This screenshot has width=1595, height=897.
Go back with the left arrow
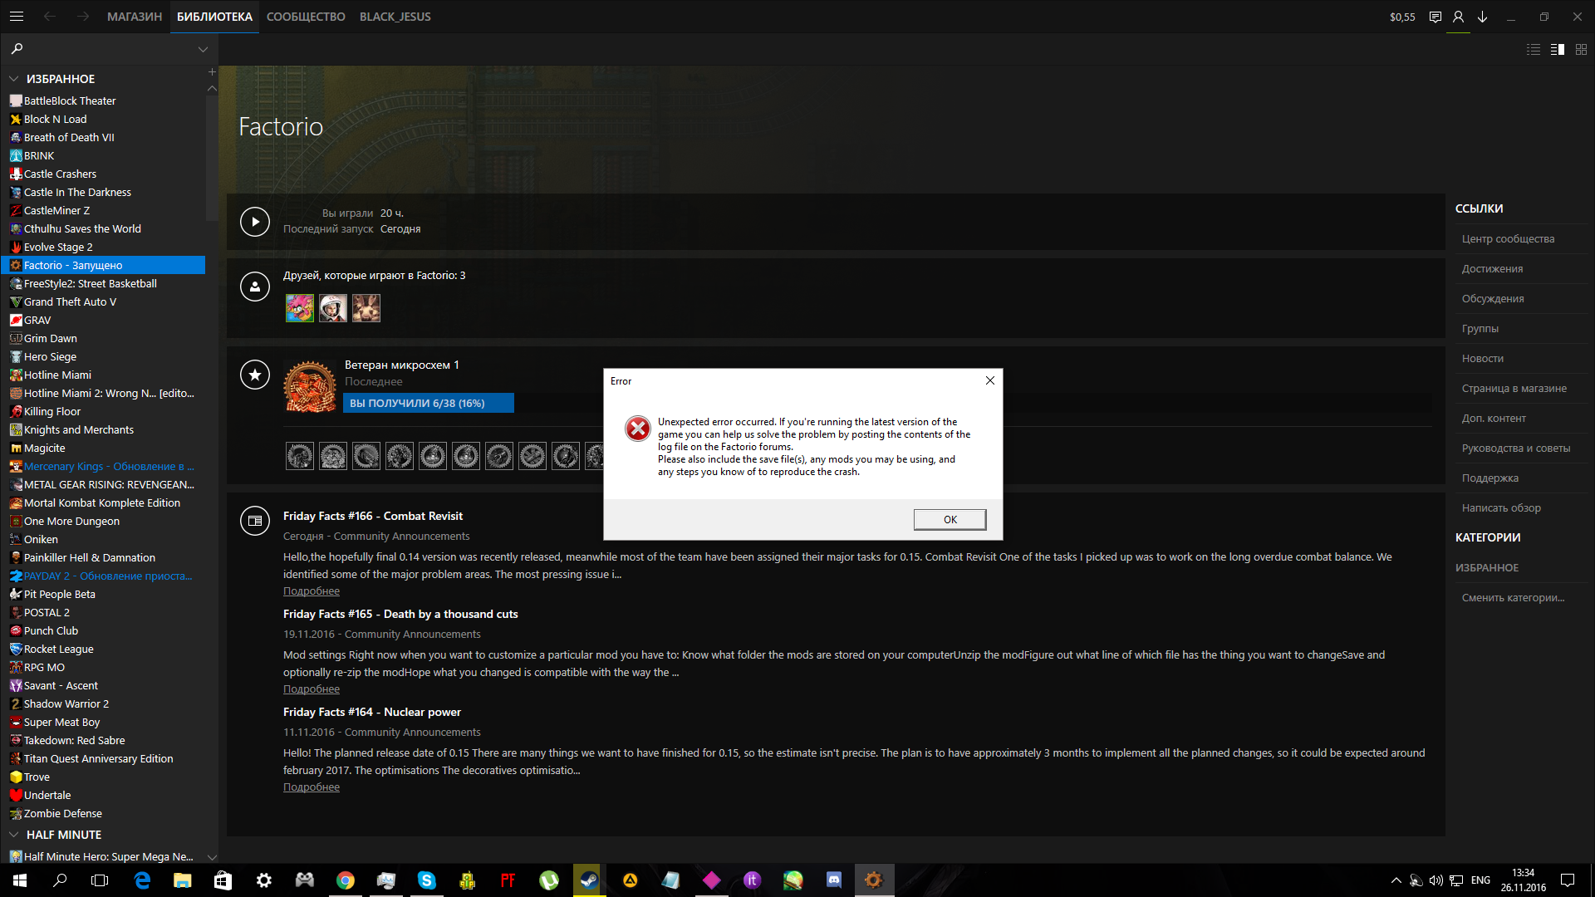(x=50, y=17)
